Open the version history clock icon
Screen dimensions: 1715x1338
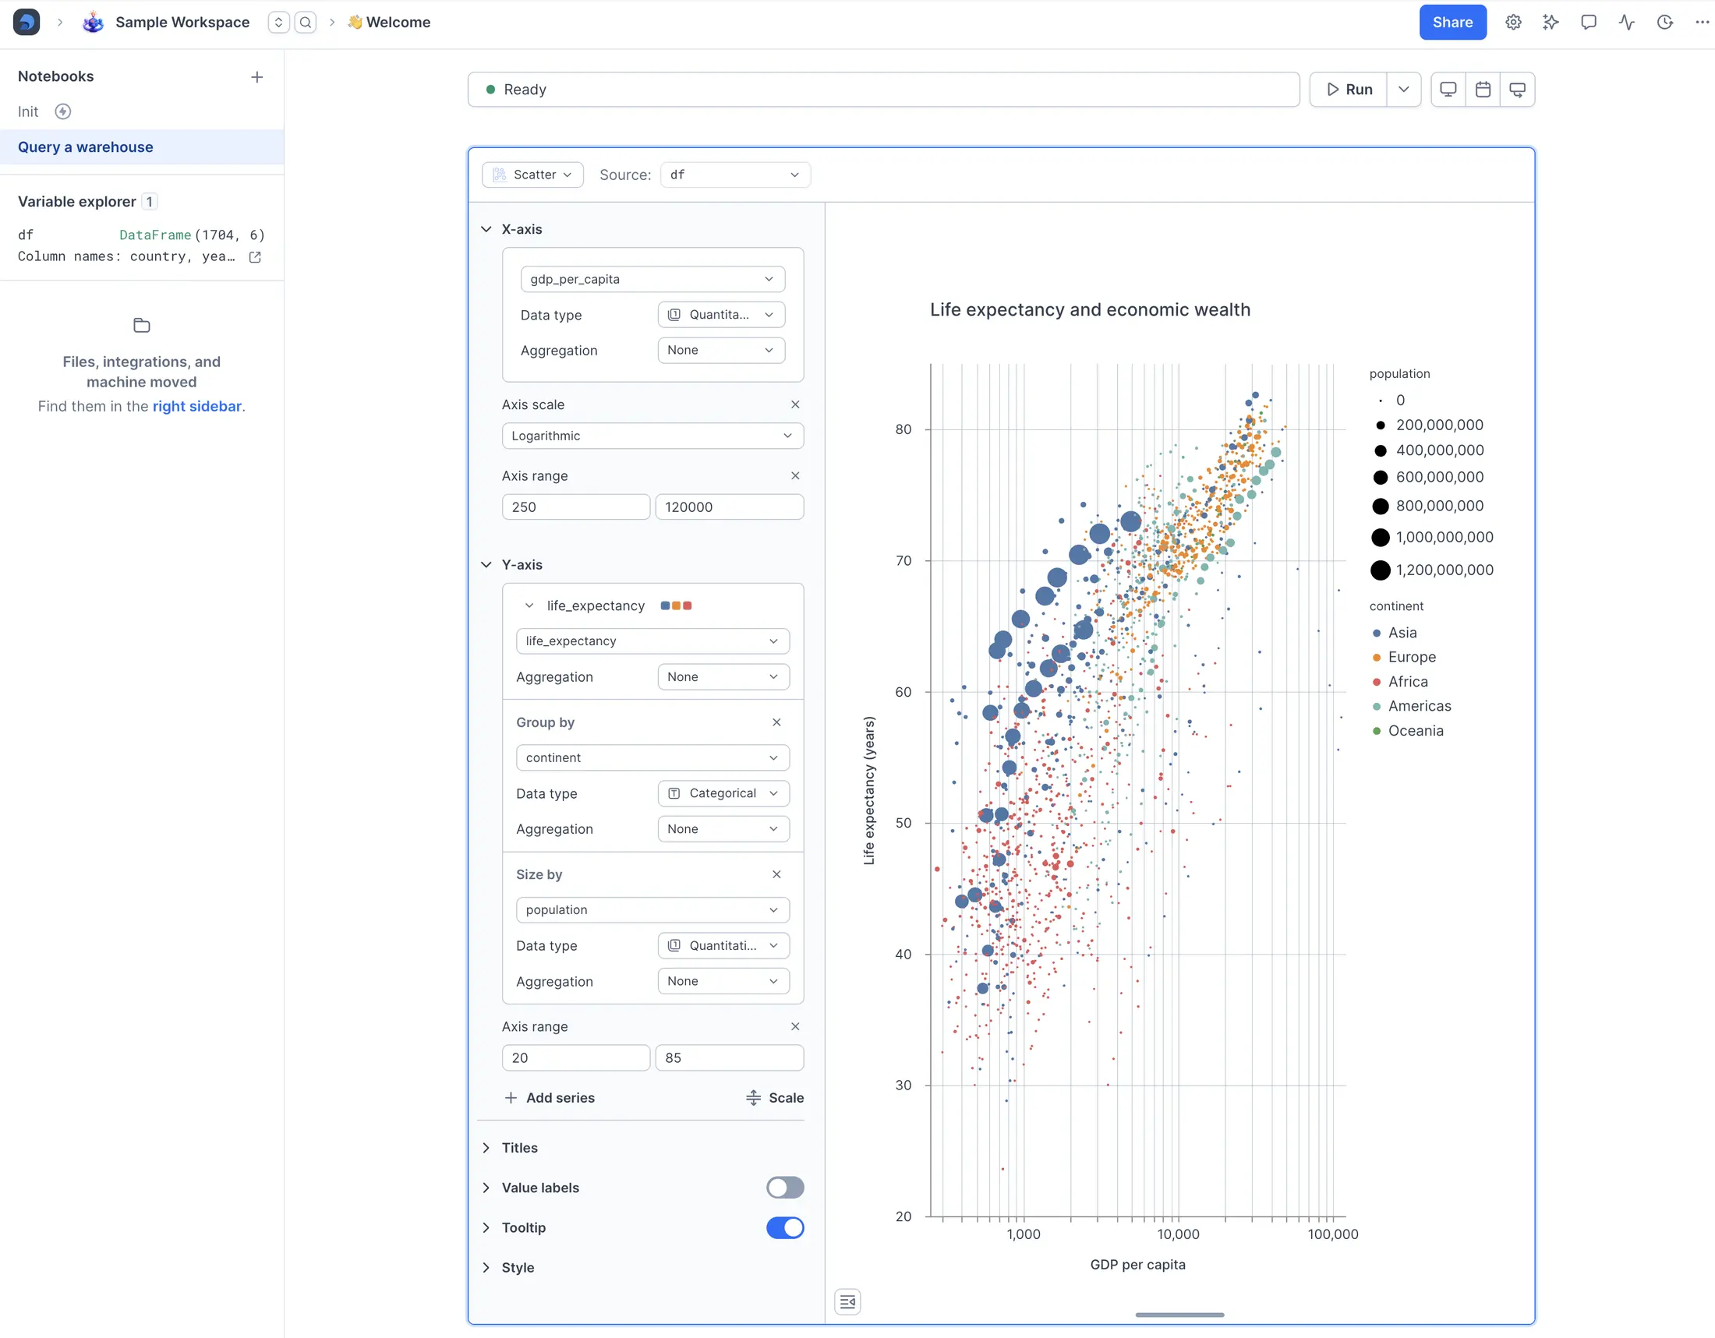[x=1665, y=22]
